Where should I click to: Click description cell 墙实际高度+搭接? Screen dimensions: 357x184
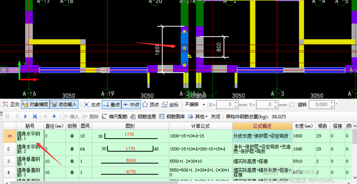click(262, 161)
